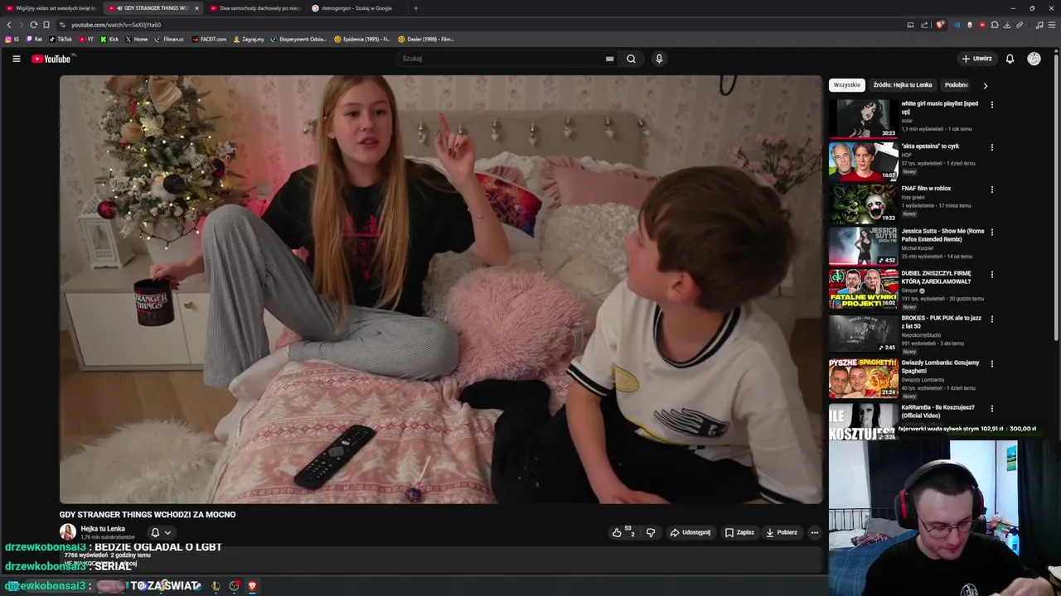The image size is (1061, 596).
Task: Dislike the video with the thumbs-down button
Action: (x=651, y=532)
